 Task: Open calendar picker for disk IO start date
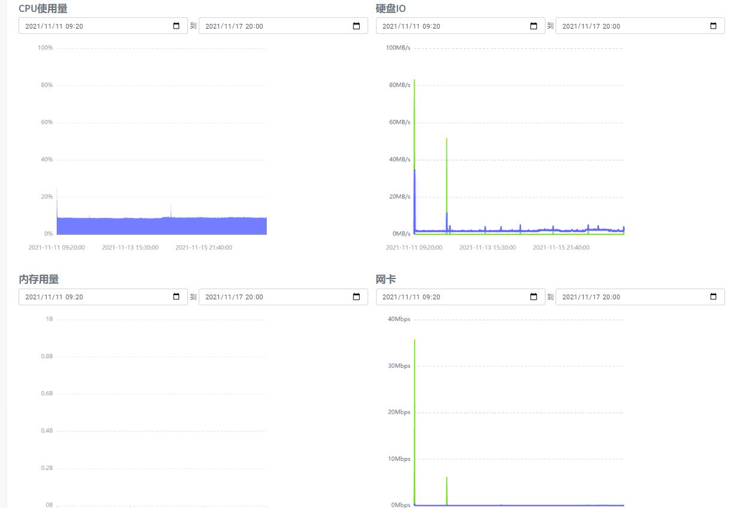coord(534,26)
